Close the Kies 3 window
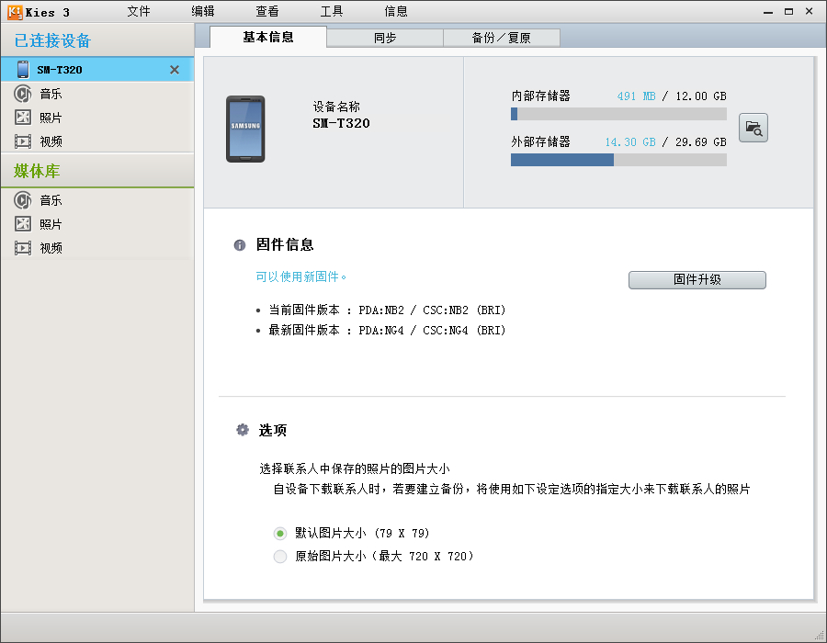The image size is (827, 643). 809,11
